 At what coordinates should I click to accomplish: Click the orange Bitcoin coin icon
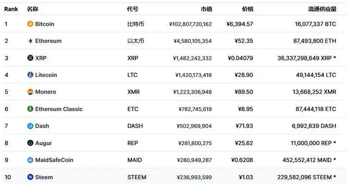coord(30,24)
